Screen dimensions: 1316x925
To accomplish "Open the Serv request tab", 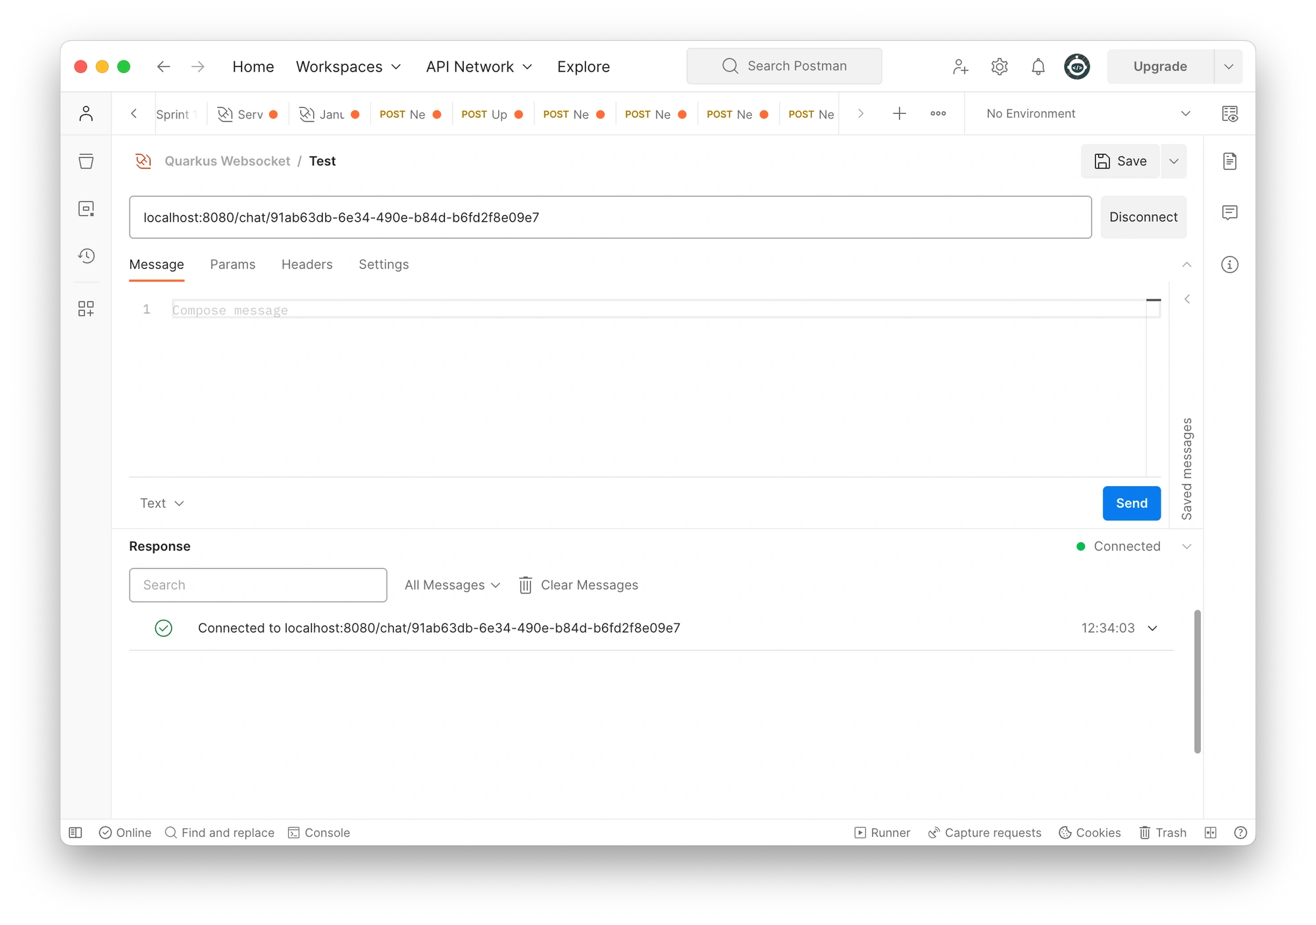I will point(247,114).
